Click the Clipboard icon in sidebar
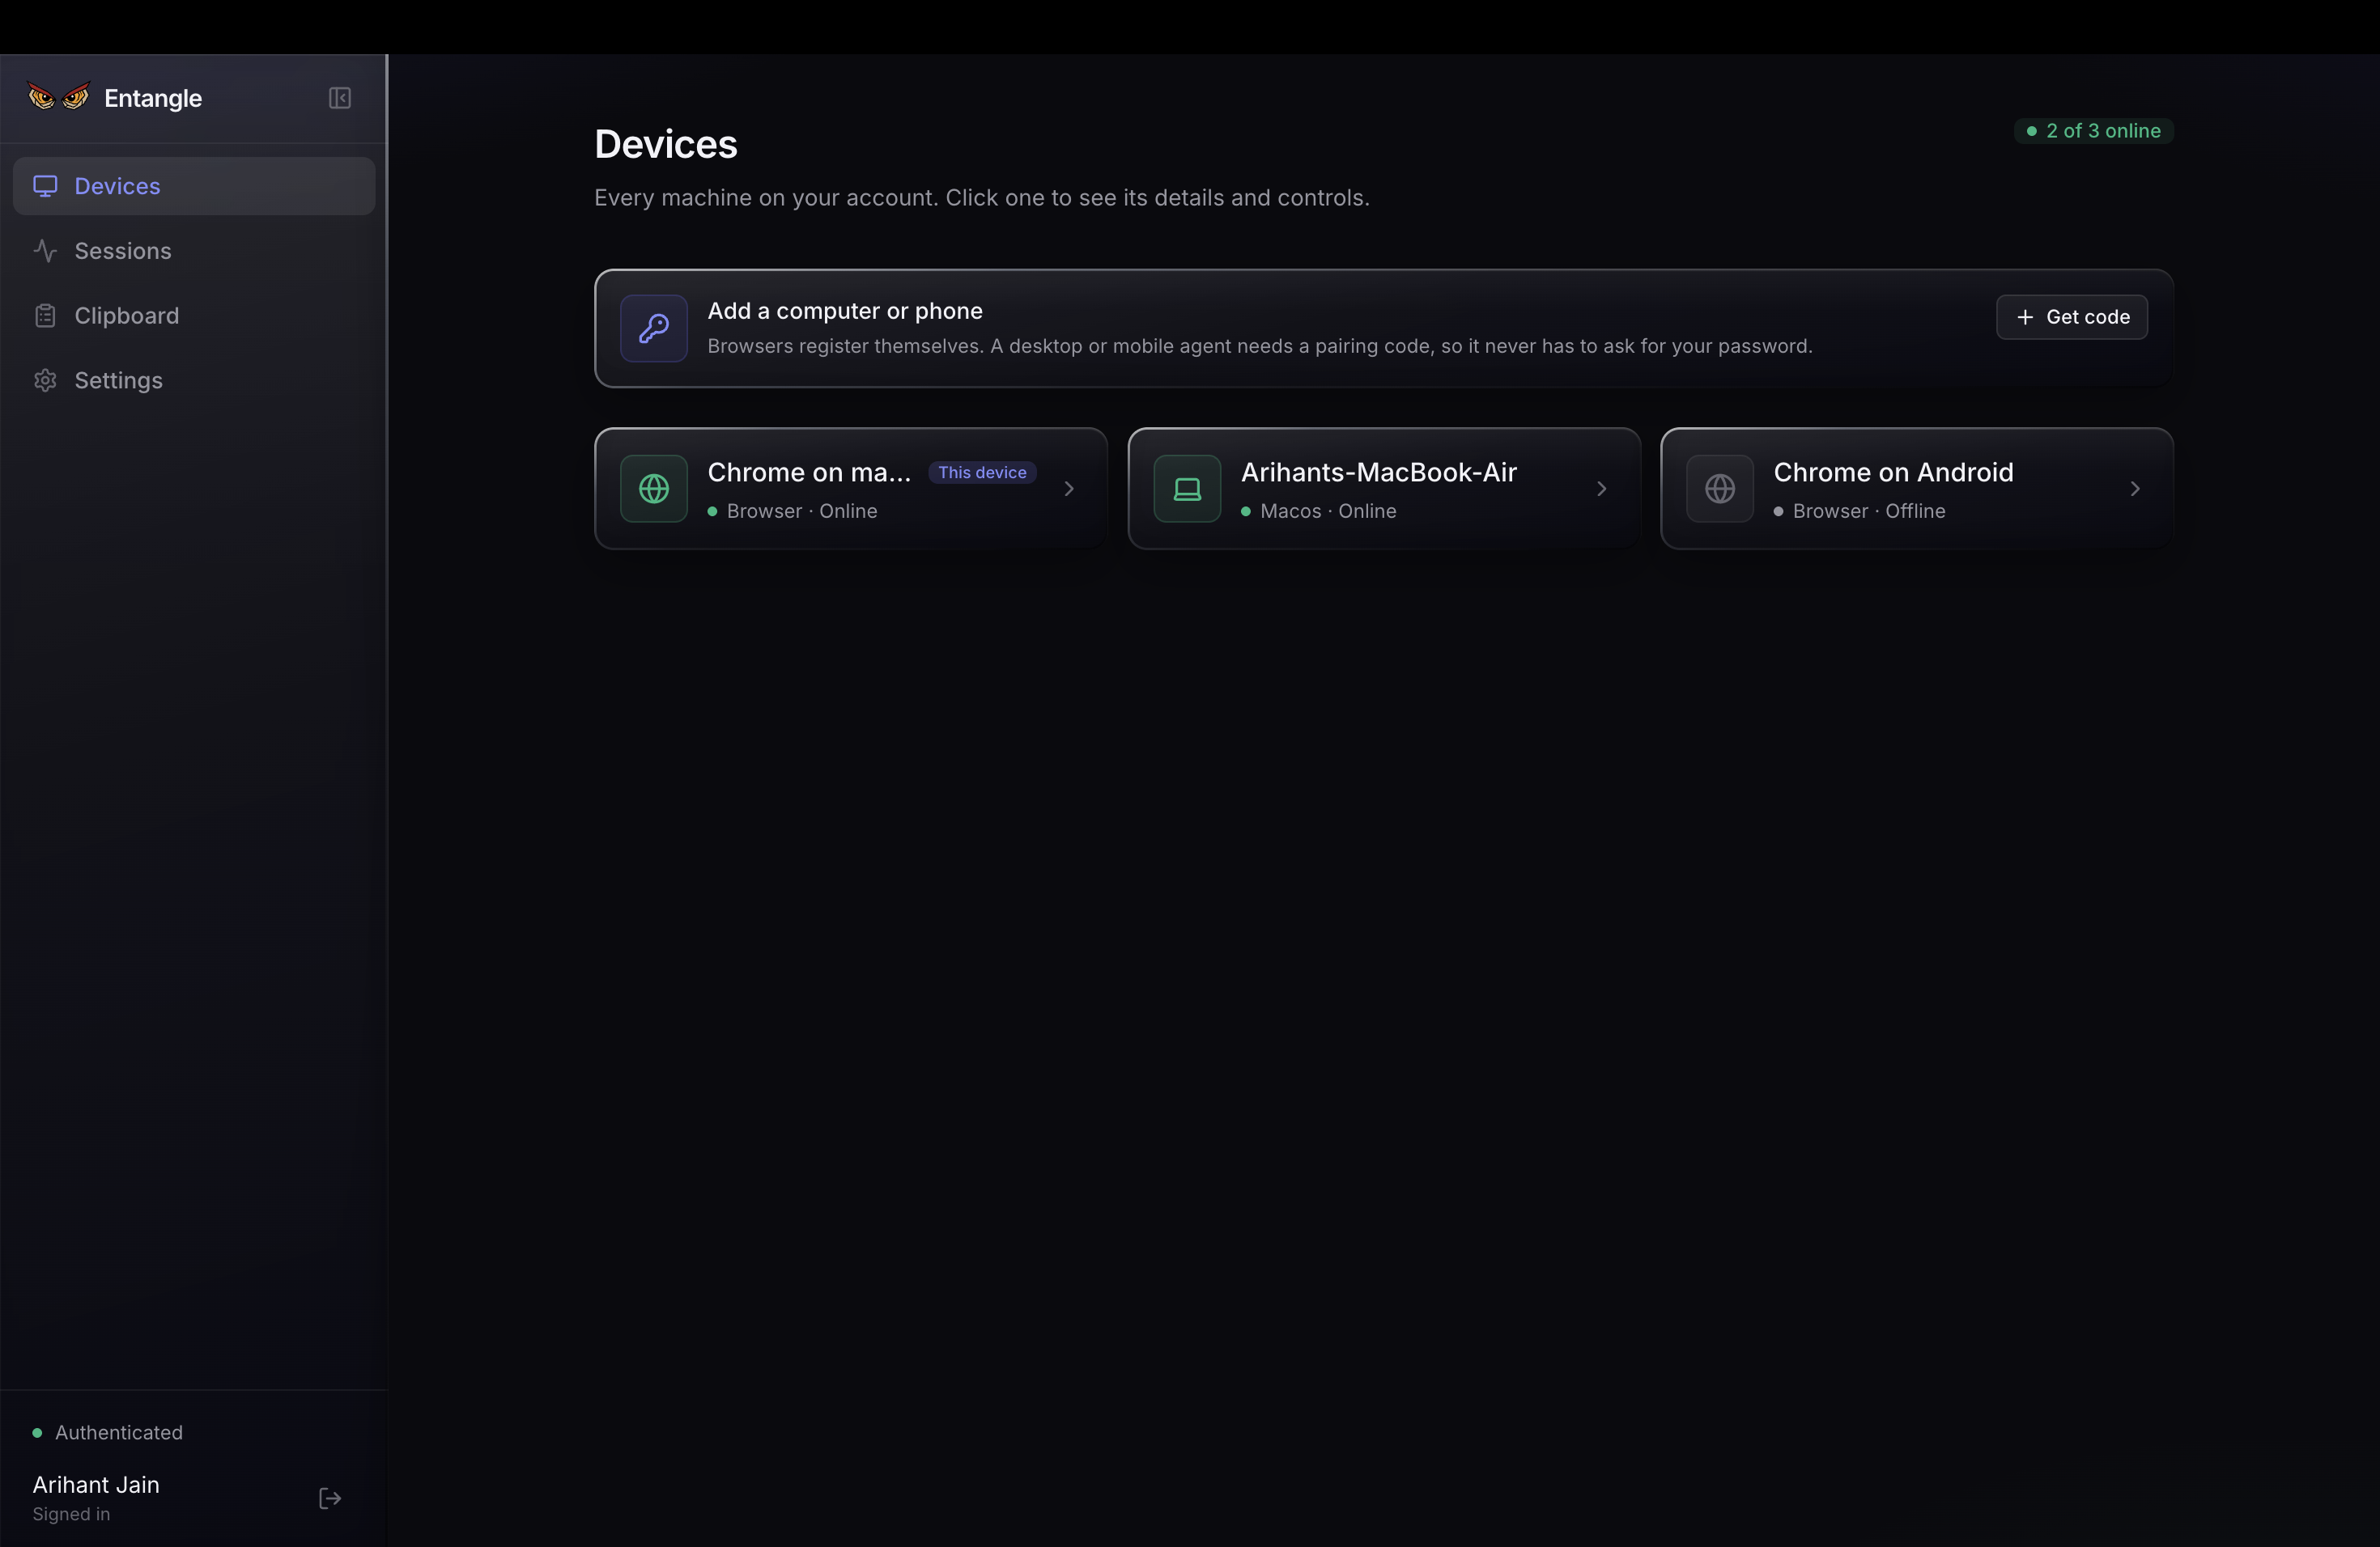The image size is (2380, 1547). [x=45, y=316]
